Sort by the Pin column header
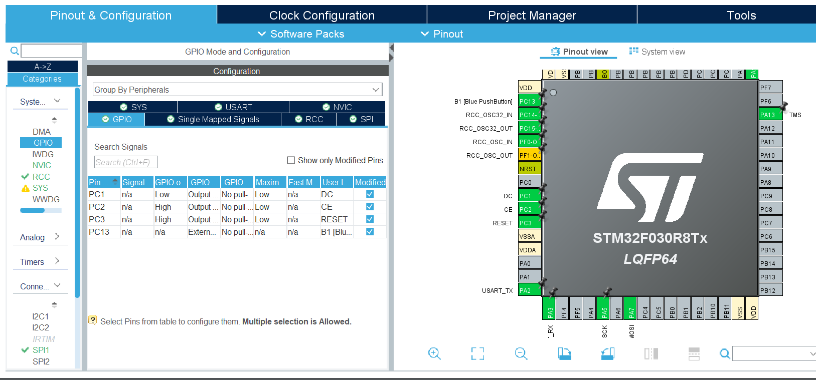The height and width of the screenshot is (380, 816). pos(104,182)
